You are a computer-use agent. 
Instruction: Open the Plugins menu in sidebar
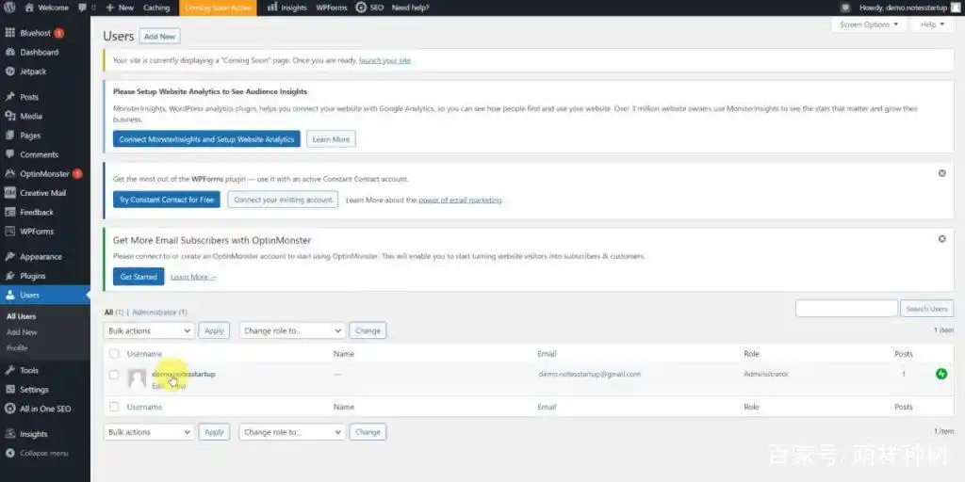[x=32, y=276]
